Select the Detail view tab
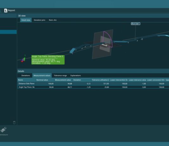 click(x=26, y=20)
